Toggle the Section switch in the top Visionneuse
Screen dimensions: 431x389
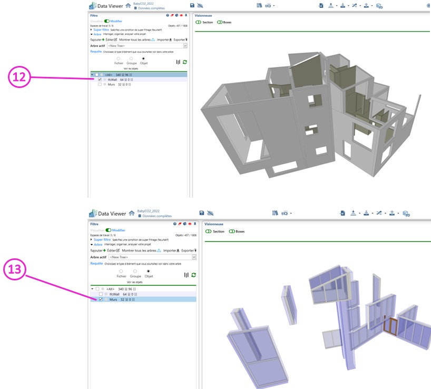pos(199,22)
